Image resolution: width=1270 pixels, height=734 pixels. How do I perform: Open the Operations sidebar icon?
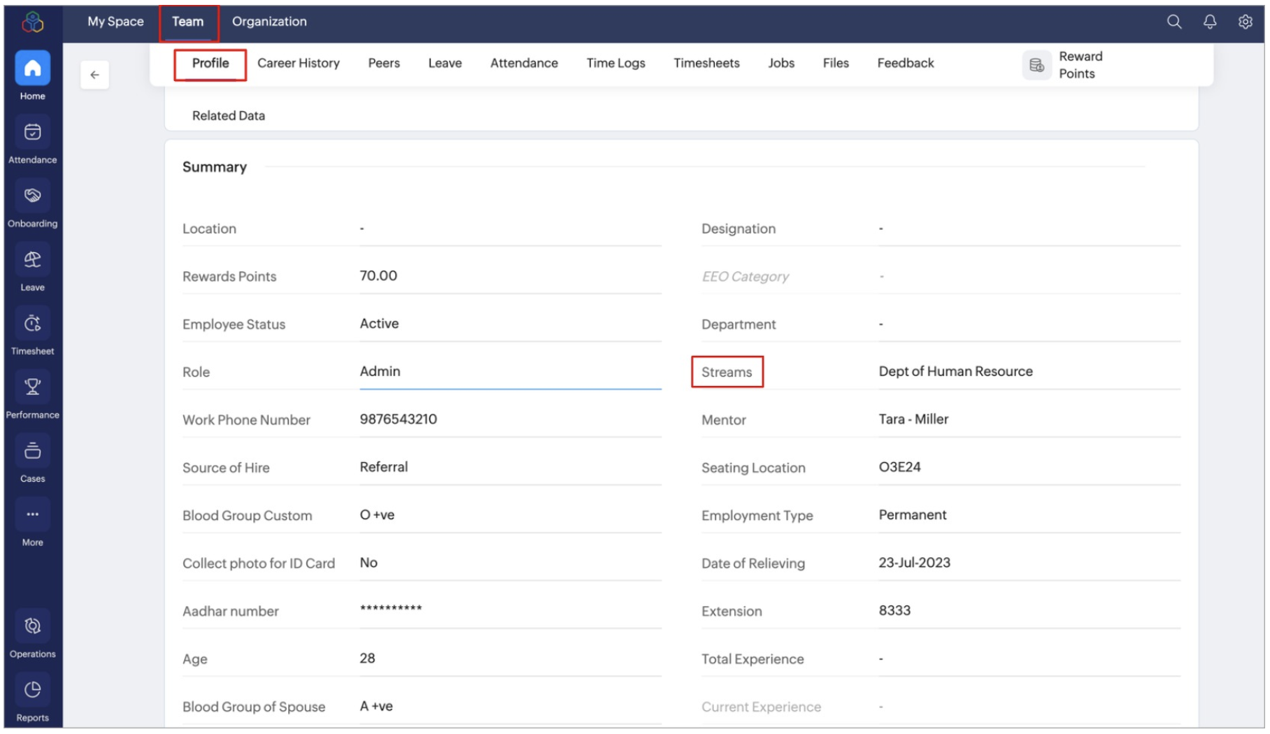pos(32,627)
